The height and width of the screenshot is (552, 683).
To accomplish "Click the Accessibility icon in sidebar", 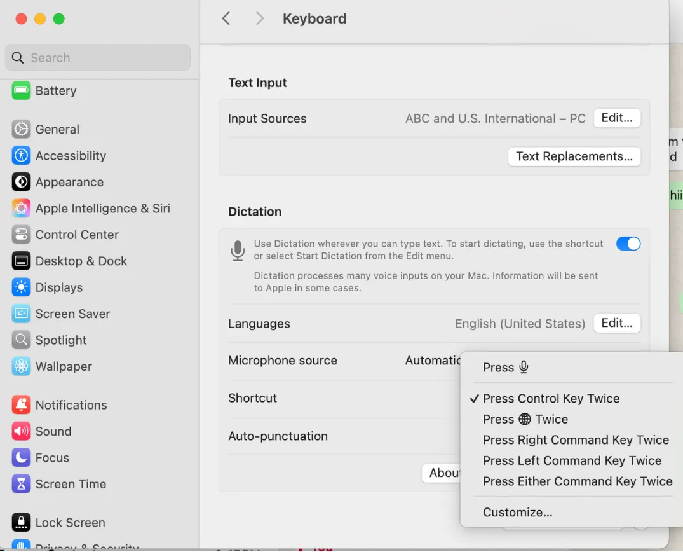I will pyautogui.click(x=21, y=156).
